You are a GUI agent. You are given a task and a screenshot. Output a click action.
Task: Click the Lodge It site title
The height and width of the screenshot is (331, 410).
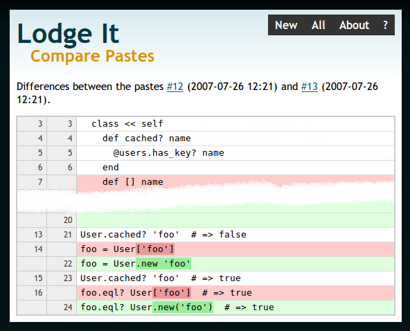coord(69,34)
